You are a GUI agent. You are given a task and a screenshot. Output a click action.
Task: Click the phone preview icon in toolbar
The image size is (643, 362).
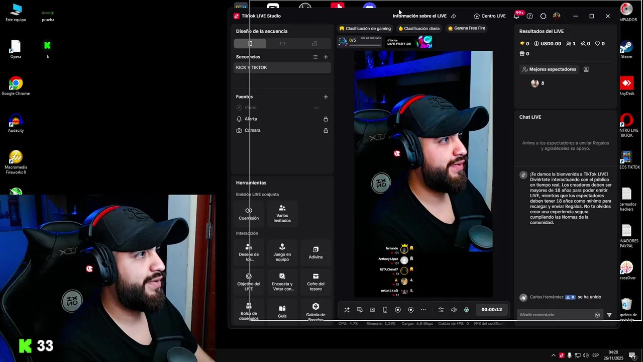click(x=385, y=310)
